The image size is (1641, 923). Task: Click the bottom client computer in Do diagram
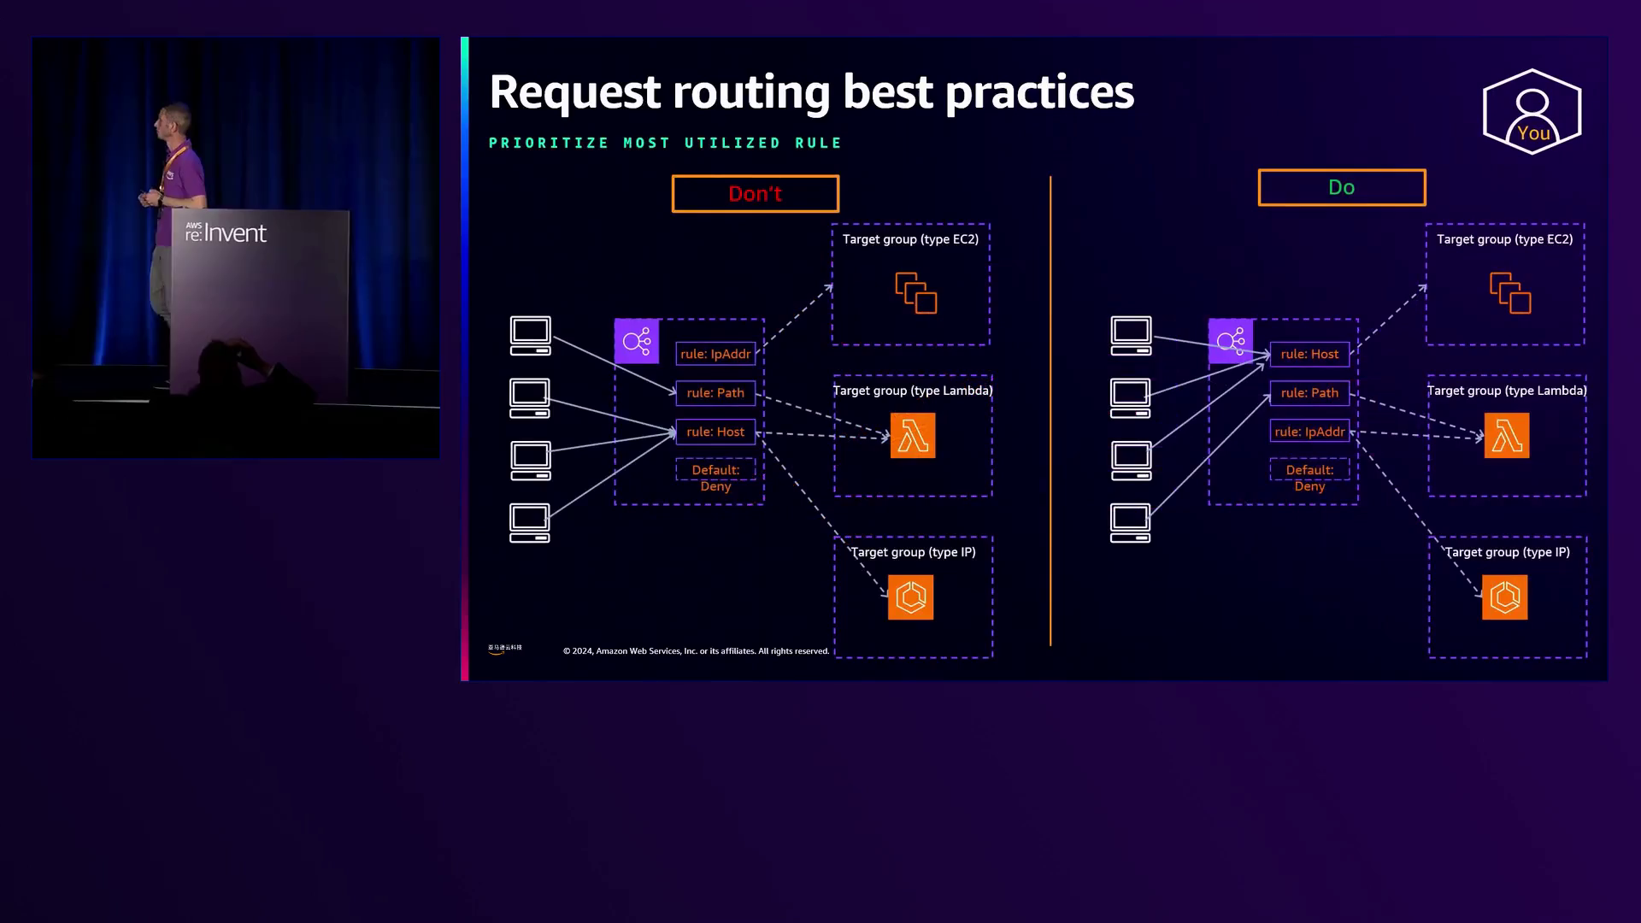coord(1130,523)
